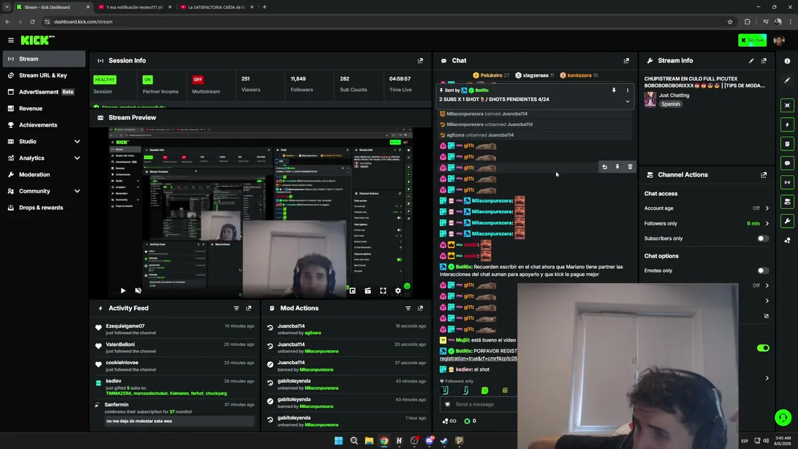
Task: Toggle the Stream Preview widget in right sidebar
Action: (787, 105)
